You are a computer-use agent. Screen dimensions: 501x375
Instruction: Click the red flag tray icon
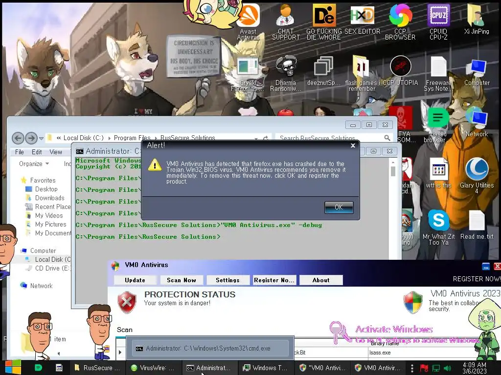point(424,368)
